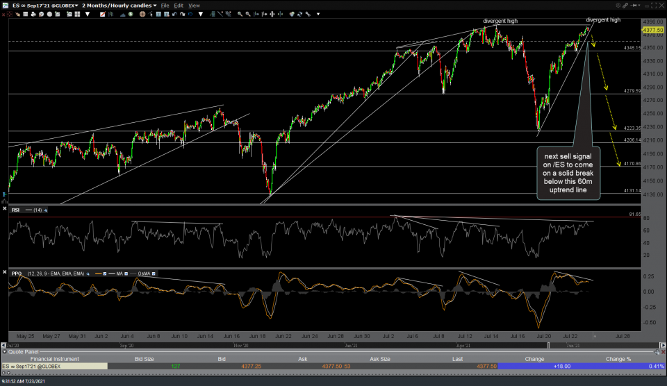Image resolution: width=667 pixels, height=386 pixels.
Task: Toggle the OsMA histogram checkbox
Action: click(x=154, y=274)
